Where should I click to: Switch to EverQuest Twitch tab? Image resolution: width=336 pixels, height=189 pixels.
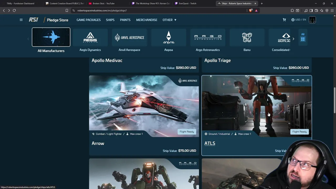click(x=193, y=3)
